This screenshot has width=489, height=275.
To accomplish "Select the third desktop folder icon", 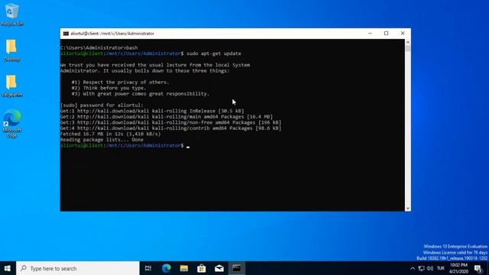I will 12,86.
